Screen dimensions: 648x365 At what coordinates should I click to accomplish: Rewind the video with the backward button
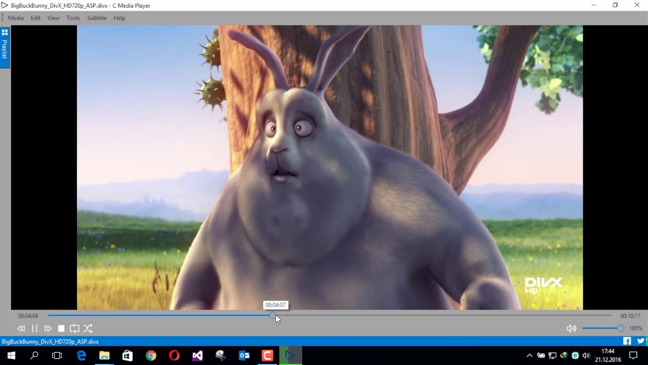21,328
